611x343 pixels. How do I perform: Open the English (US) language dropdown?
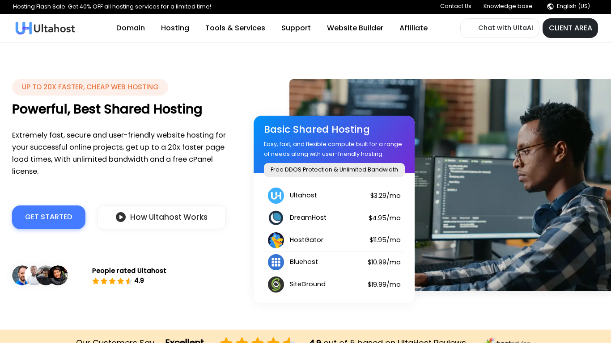click(x=573, y=6)
